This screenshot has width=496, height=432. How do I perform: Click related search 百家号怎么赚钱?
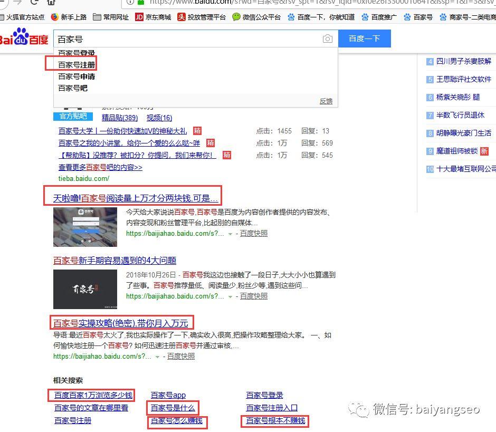tap(177, 420)
